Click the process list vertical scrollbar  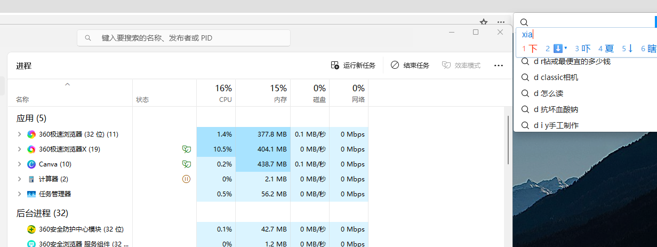point(508,139)
